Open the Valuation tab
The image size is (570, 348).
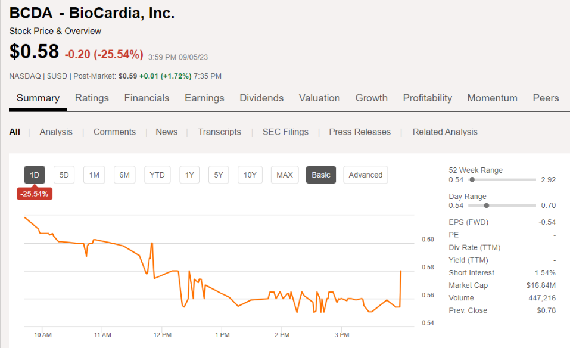pyautogui.click(x=319, y=98)
